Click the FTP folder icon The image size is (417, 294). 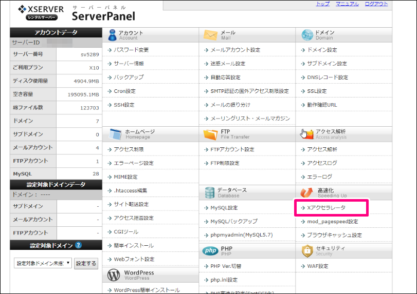click(x=210, y=134)
